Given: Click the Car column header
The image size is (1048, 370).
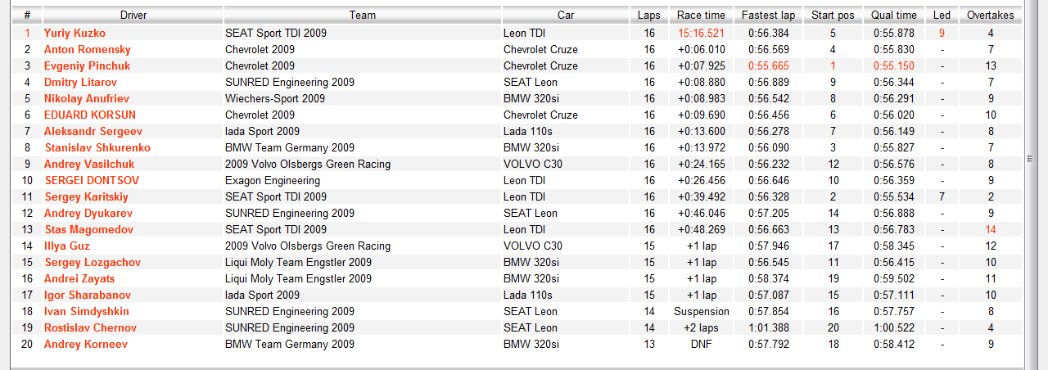Looking at the screenshot, I should 566,15.
